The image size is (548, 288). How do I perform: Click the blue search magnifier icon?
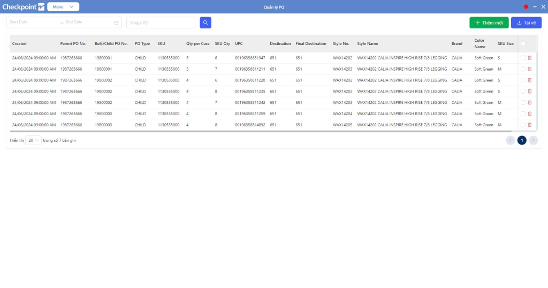coord(205,22)
